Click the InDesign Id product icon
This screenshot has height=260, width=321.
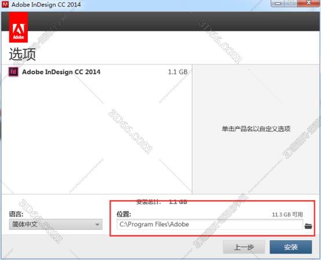[13, 72]
